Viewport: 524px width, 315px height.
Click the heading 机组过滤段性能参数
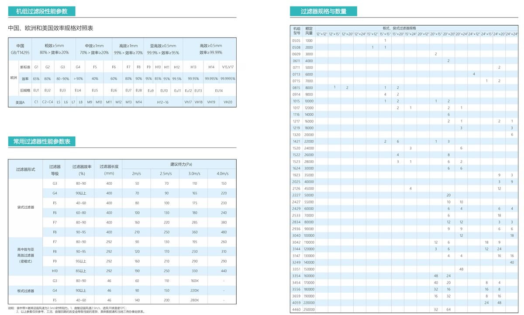(42, 12)
